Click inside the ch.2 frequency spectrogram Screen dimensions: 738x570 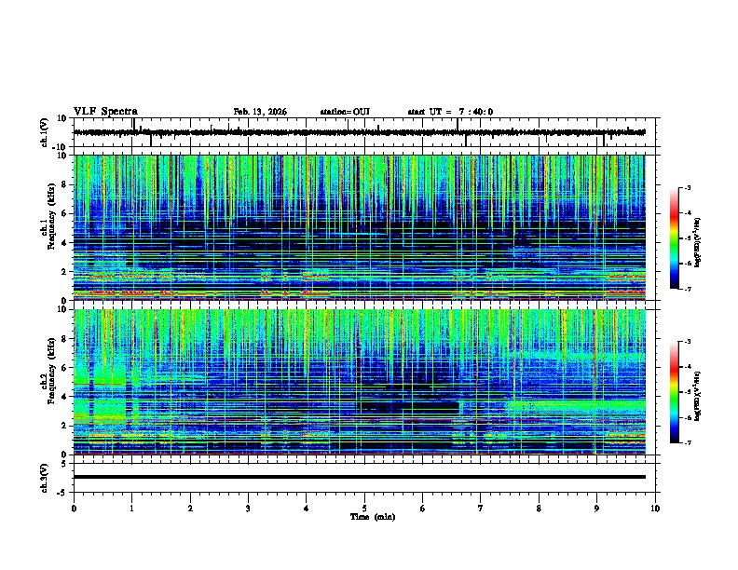point(360,382)
